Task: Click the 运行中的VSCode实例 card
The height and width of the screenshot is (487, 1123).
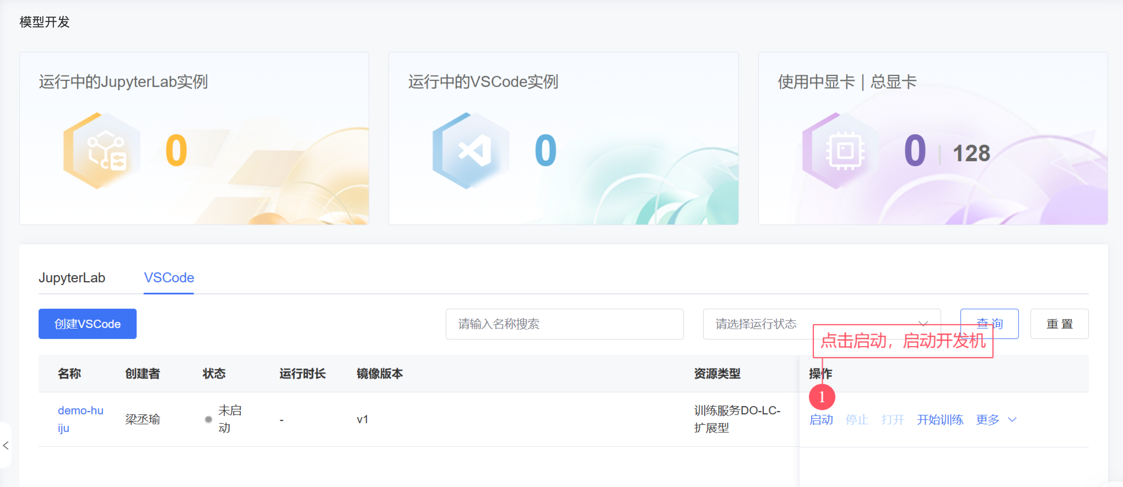Action: [x=563, y=138]
